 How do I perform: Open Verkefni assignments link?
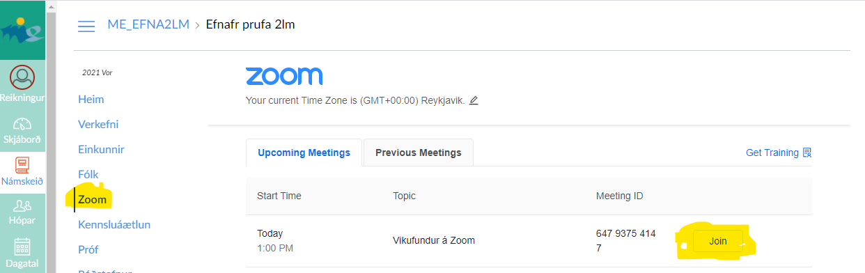click(98, 125)
